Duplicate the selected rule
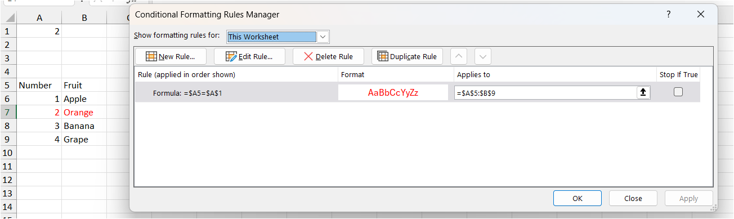Image resolution: width=734 pixels, height=219 pixels. coord(407,56)
